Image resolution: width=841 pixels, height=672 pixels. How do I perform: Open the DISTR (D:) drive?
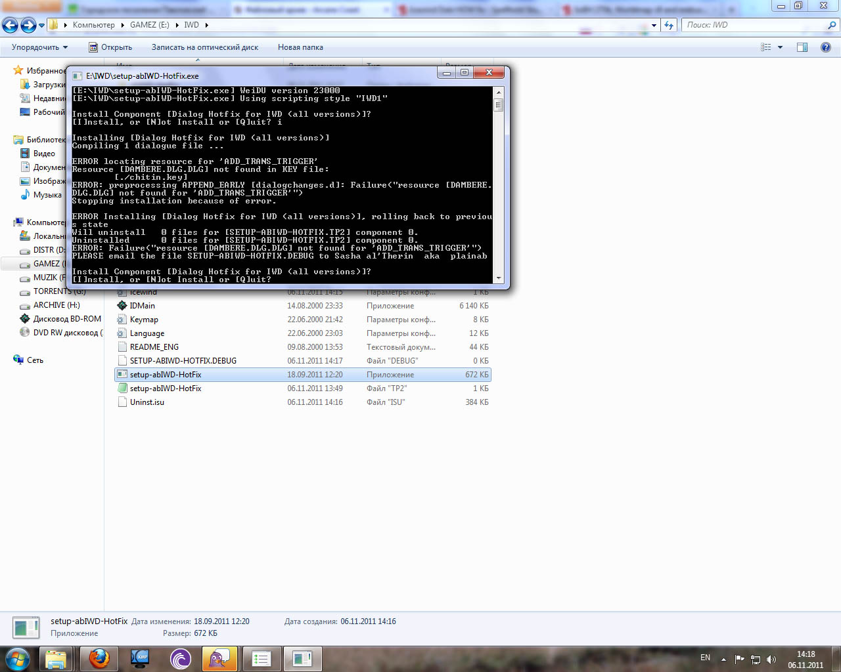43,250
